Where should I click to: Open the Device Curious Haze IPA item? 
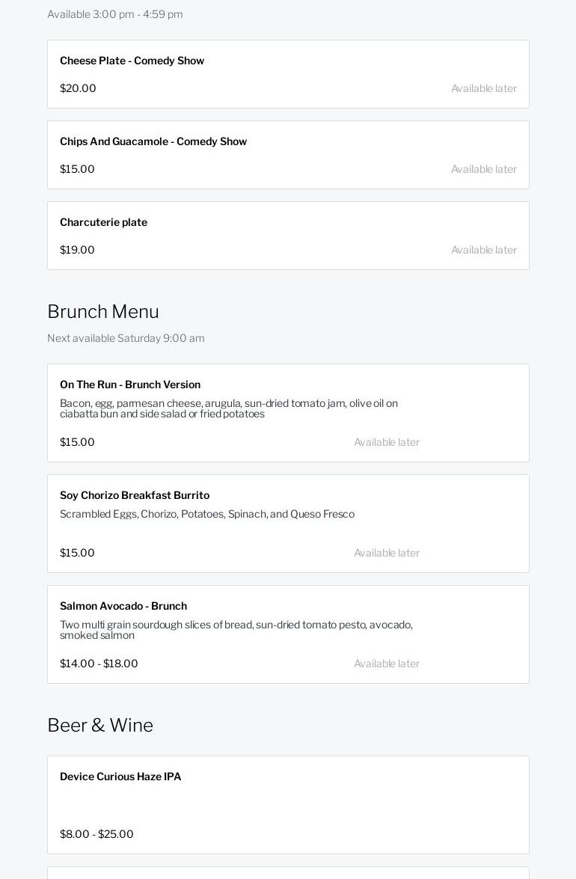click(x=120, y=777)
